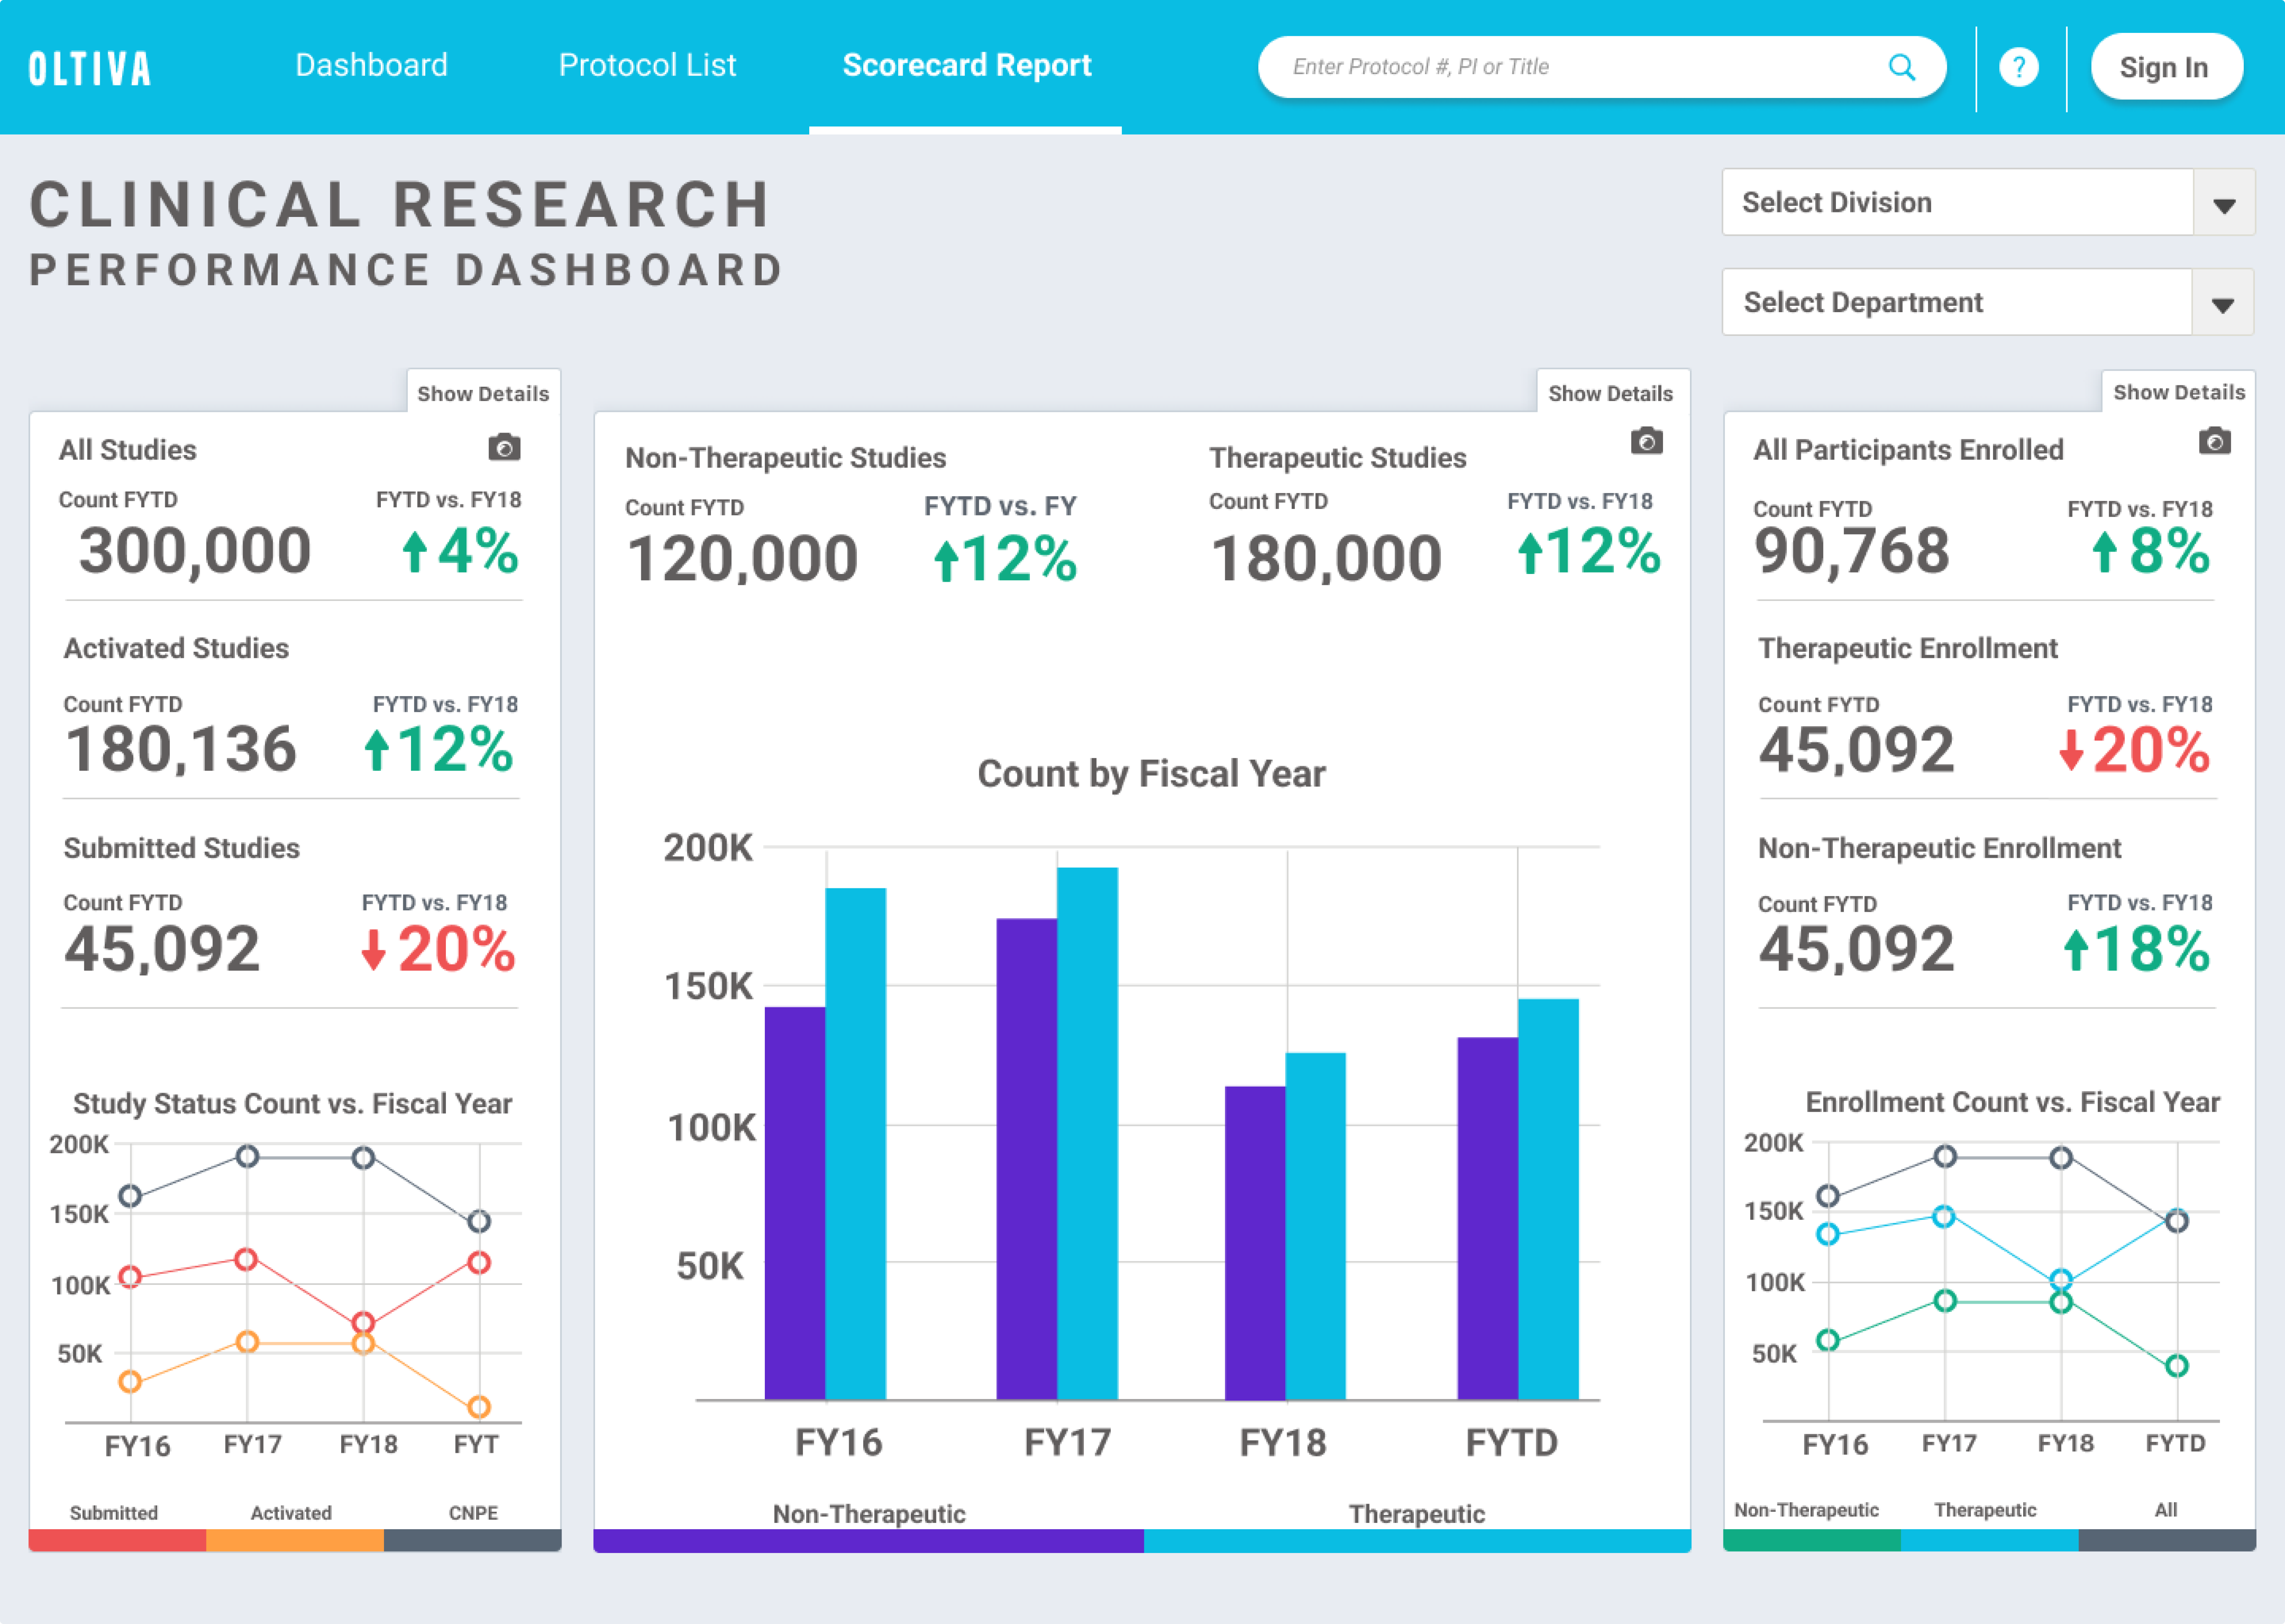Show Details for All Participants Enrolled panel
Screen dimensions: 2285x1624
(x=2178, y=392)
